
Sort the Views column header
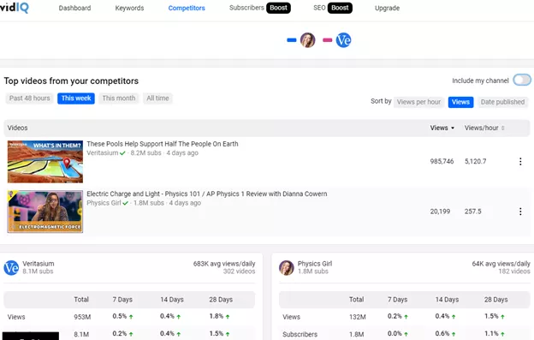[442, 128]
